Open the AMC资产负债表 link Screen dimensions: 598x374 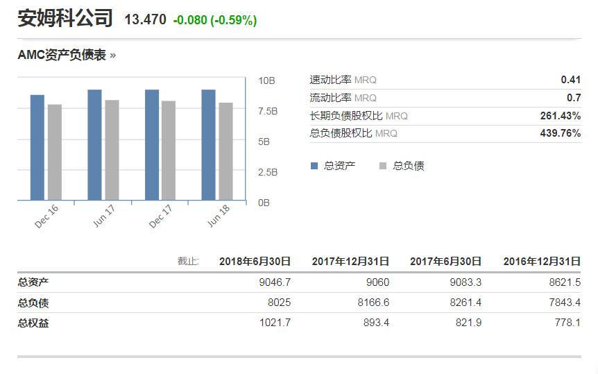pos(62,55)
